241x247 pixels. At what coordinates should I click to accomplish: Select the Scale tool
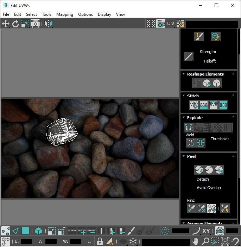click(25, 24)
